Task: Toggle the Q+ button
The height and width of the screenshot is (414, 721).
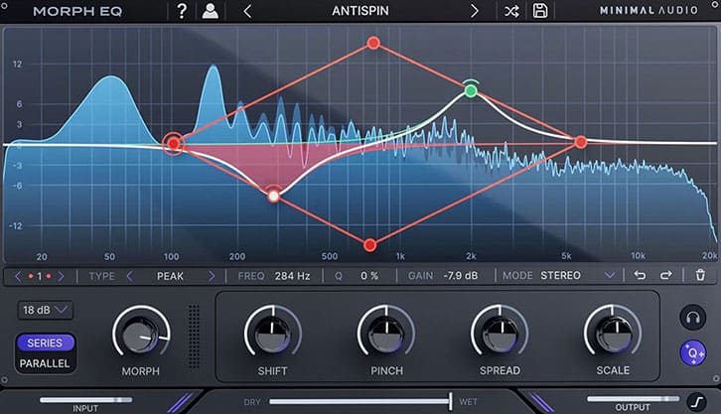Action: [692, 350]
